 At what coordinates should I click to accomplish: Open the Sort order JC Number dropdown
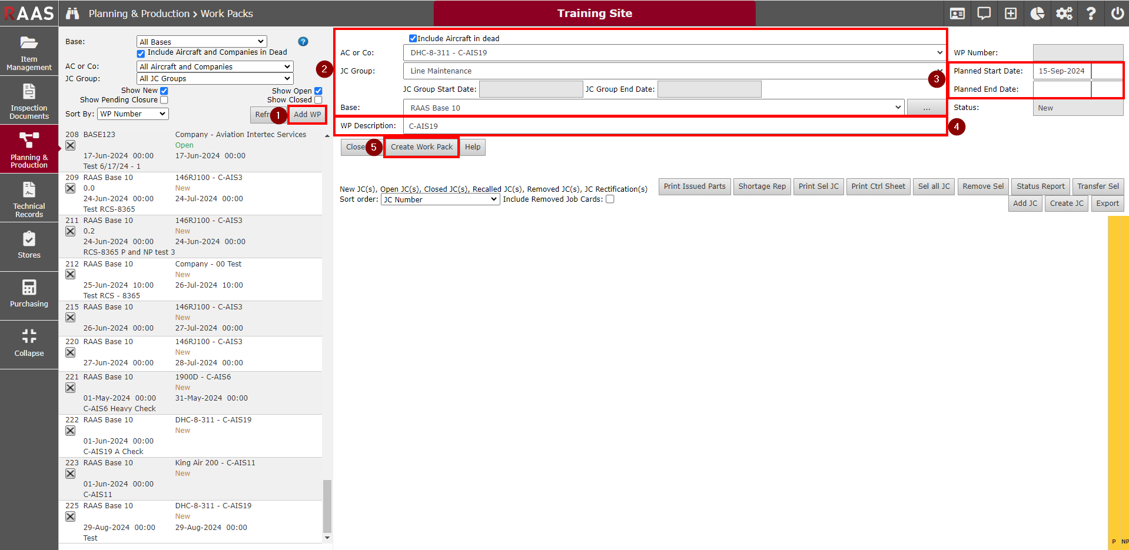[x=440, y=199]
